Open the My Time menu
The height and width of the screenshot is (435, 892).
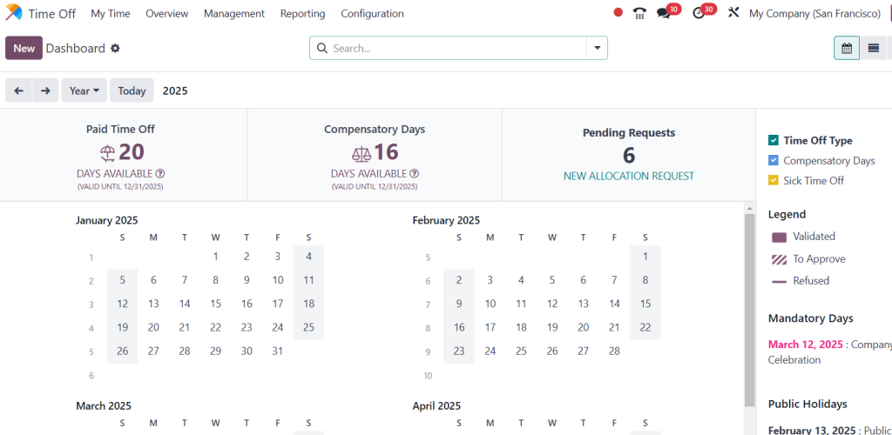(111, 14)
